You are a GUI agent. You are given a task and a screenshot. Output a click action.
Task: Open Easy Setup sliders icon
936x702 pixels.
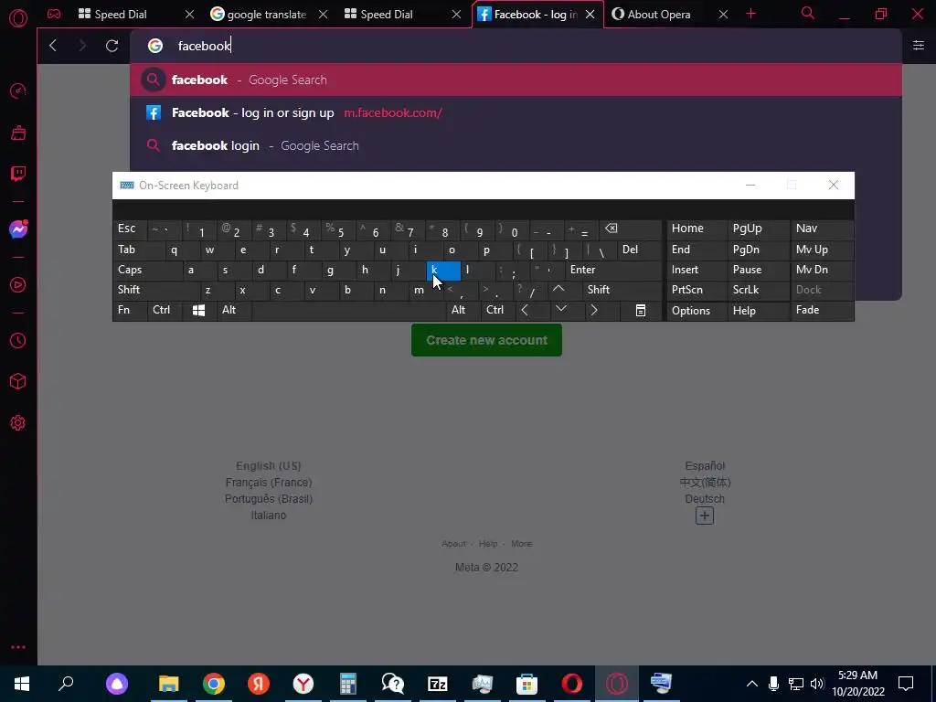click(x=918, y=46)
